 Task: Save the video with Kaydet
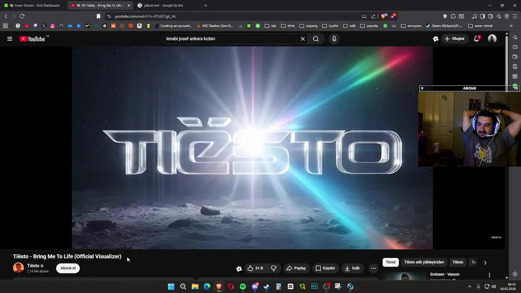(325, 268)
